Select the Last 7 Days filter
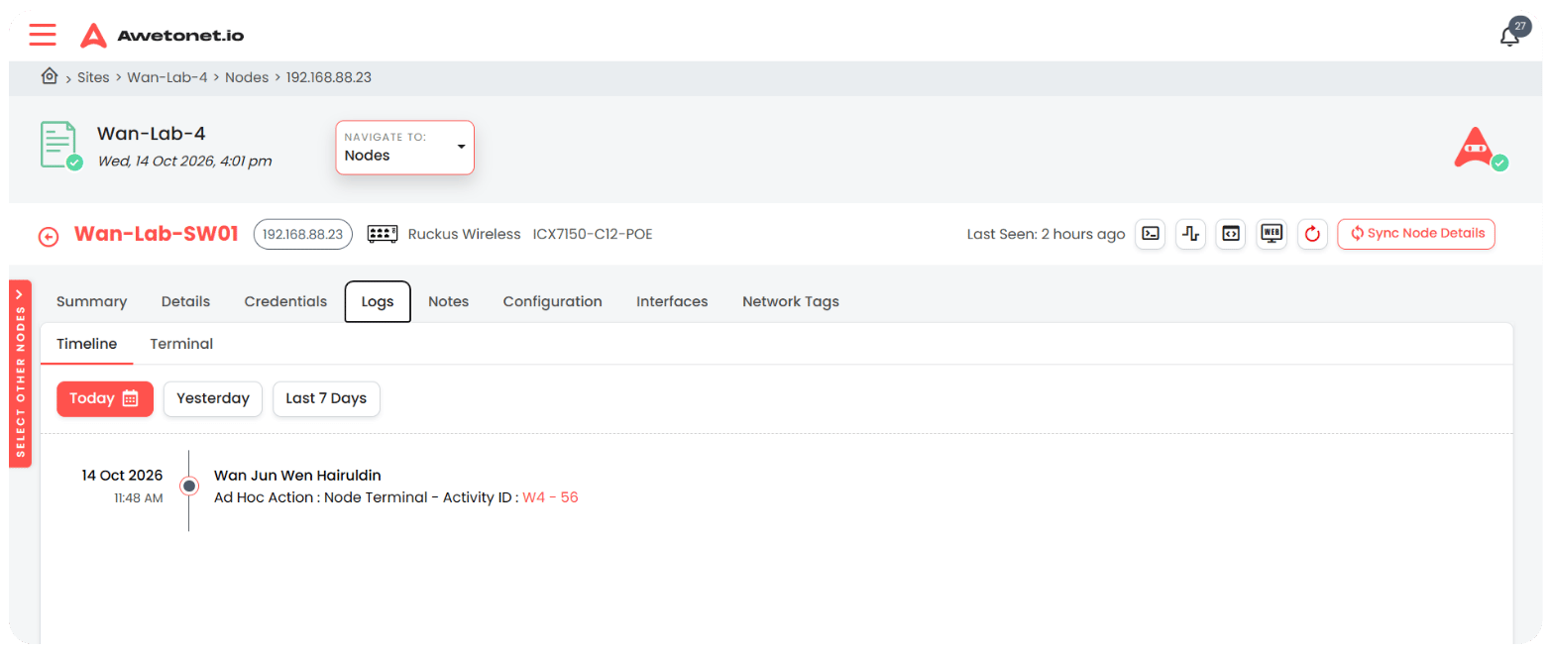1549x652 pixels. pyautogui.click(x=326, y=398)
